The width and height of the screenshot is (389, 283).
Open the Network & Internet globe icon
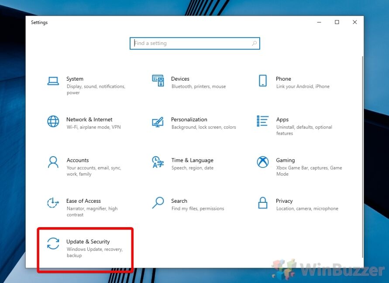(x=53, y=121)
